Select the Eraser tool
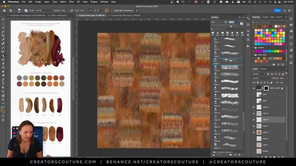 coord(3,64)
